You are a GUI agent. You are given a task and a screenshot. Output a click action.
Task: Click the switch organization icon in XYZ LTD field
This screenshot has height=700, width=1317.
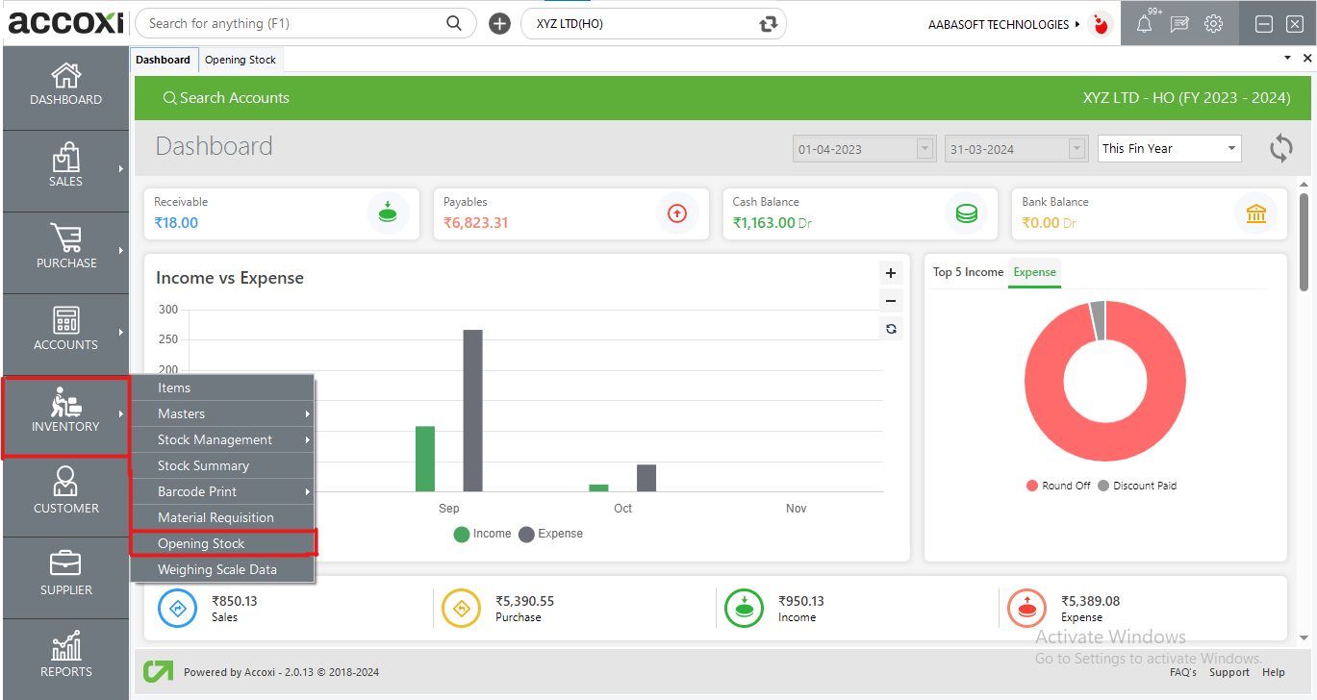[x=767, y=24]
